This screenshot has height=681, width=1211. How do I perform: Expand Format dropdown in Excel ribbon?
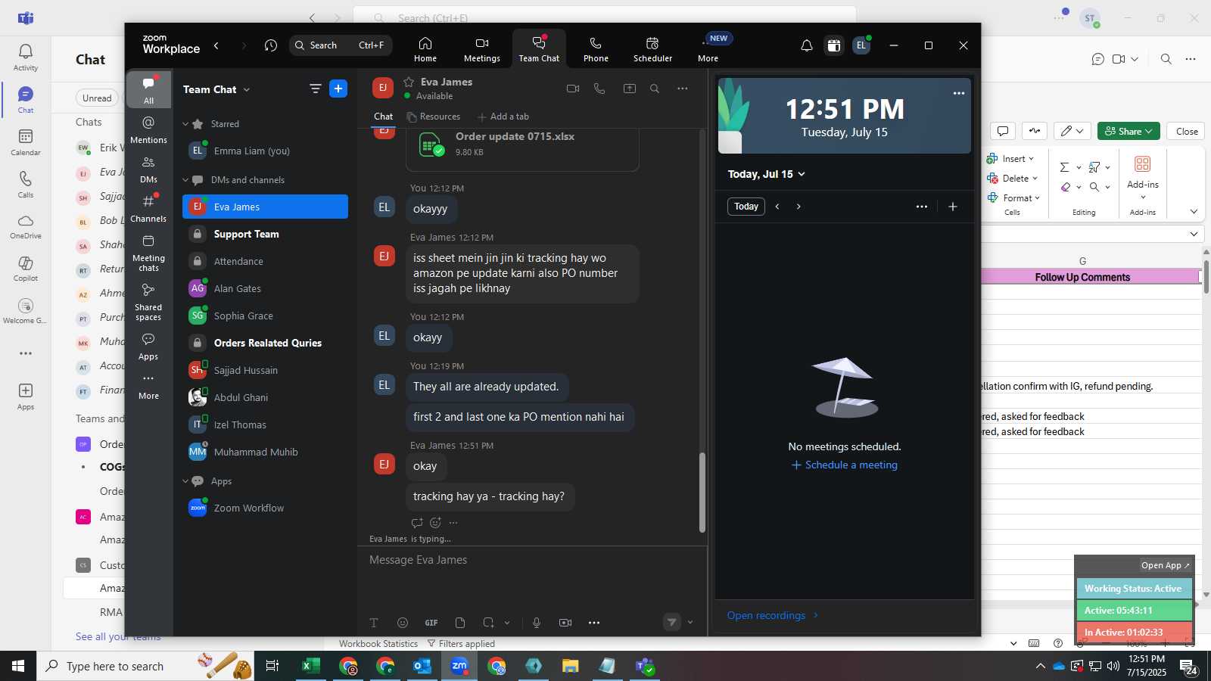point(1037,198)
